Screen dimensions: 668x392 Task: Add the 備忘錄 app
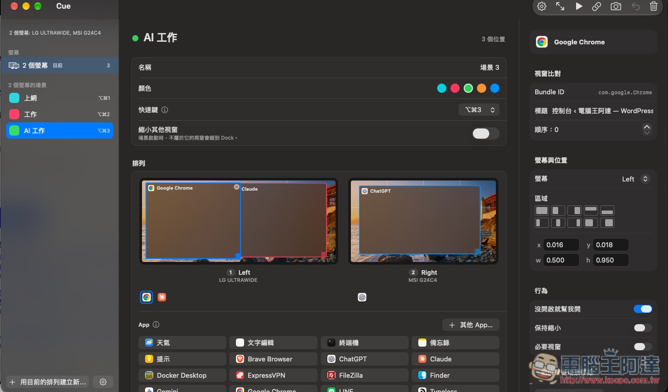point(456,343)
